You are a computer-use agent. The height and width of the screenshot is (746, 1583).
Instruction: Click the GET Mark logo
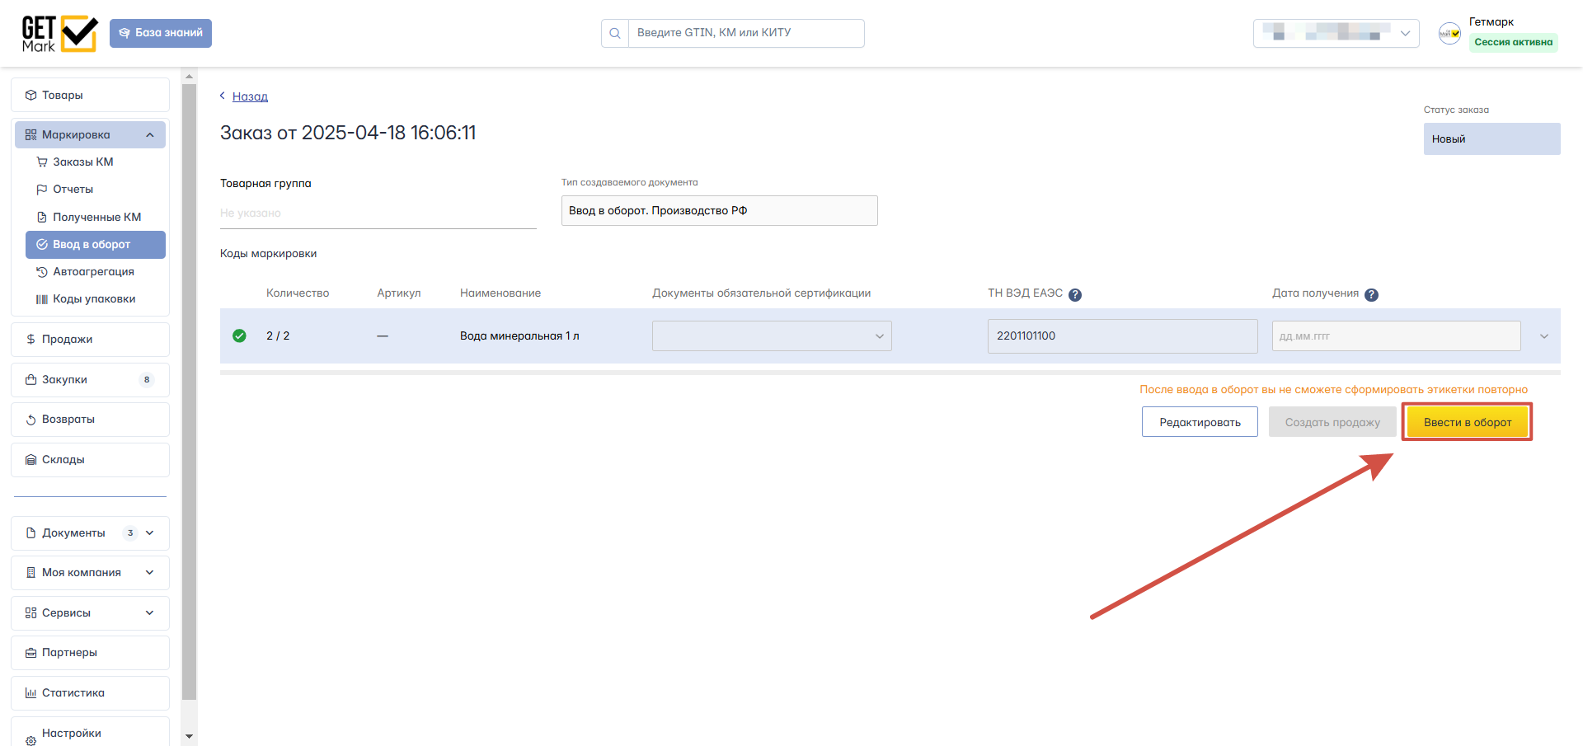click(59, 34)
